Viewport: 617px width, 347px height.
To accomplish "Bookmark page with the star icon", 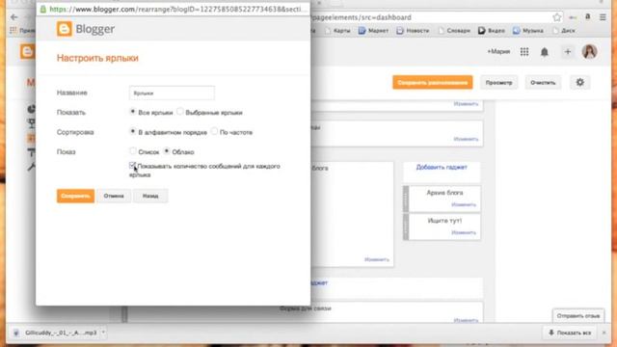I will click(557, 17).
